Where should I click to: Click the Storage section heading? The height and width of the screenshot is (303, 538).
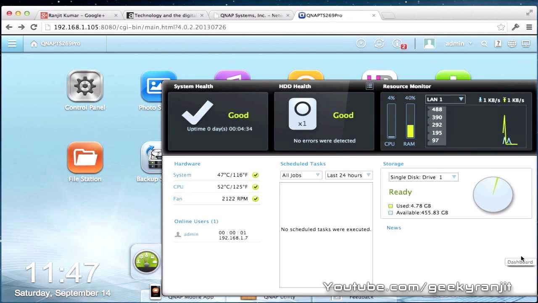[393, 164]
